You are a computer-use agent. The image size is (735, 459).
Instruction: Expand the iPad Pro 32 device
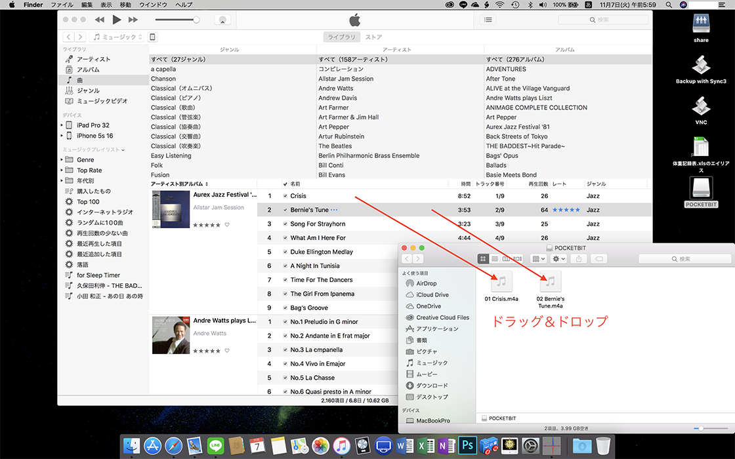[62, 125]
